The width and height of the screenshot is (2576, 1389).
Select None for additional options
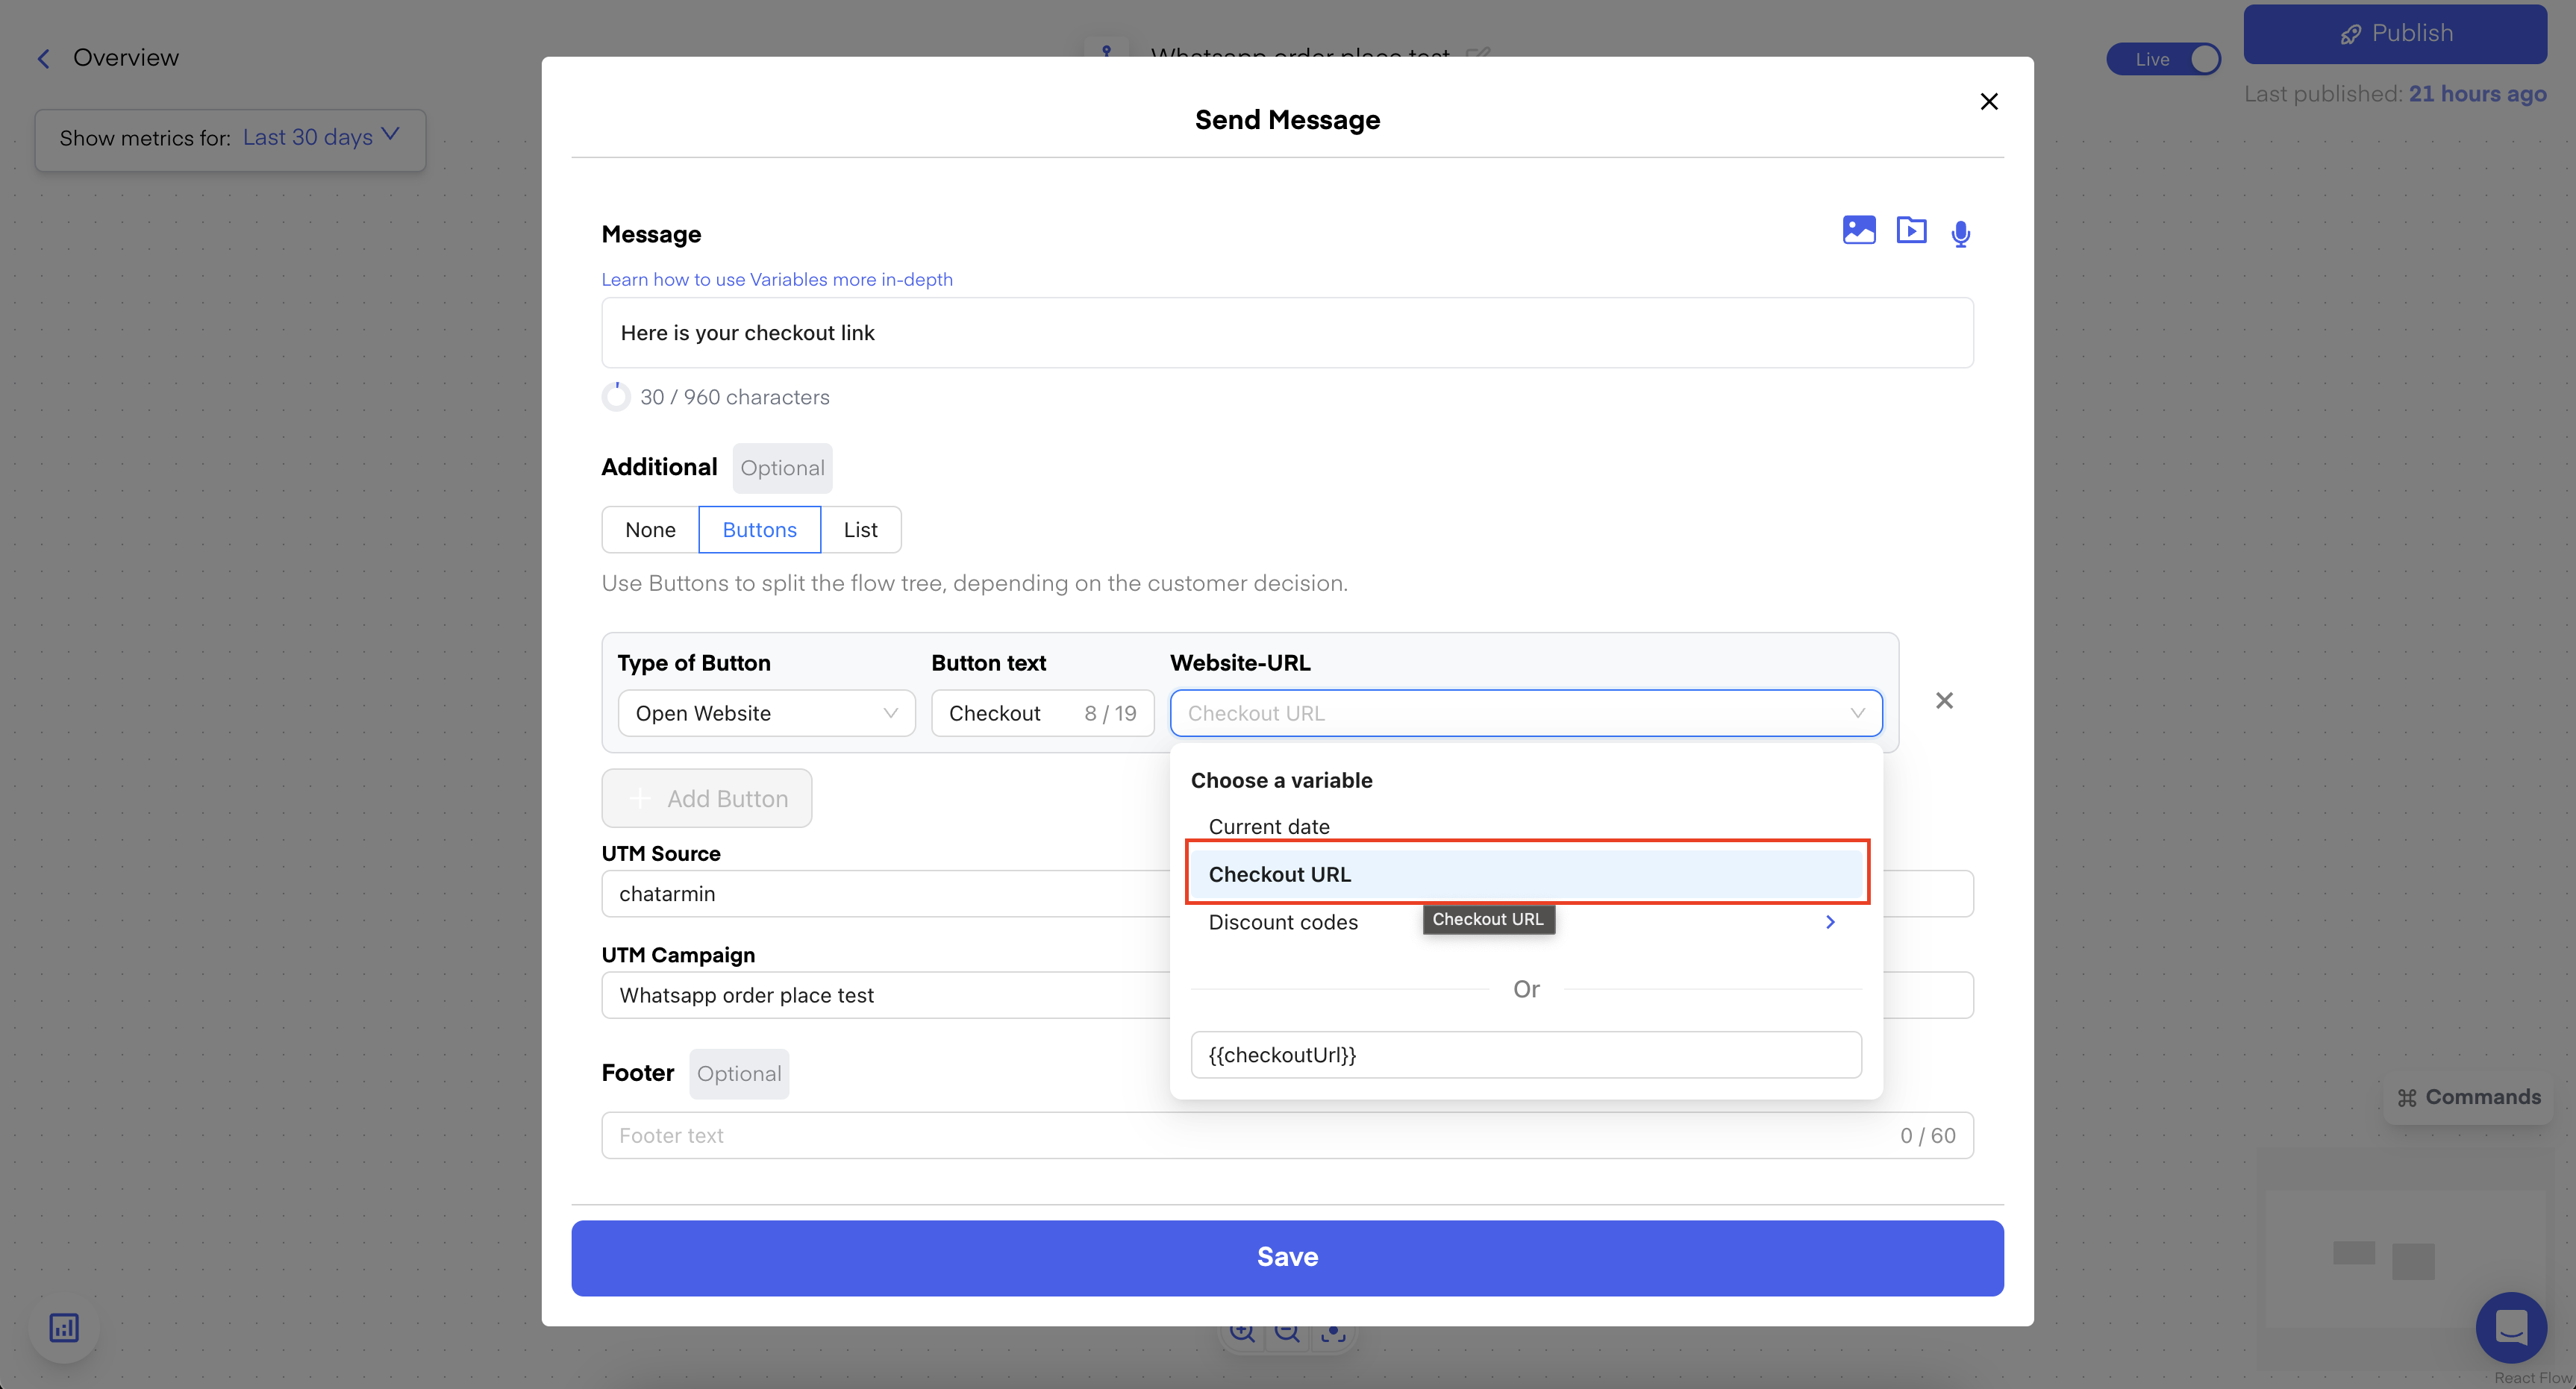point(650,530)
